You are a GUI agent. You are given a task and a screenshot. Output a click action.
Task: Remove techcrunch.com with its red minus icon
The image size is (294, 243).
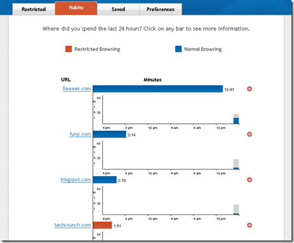click(x=249, y=225)
